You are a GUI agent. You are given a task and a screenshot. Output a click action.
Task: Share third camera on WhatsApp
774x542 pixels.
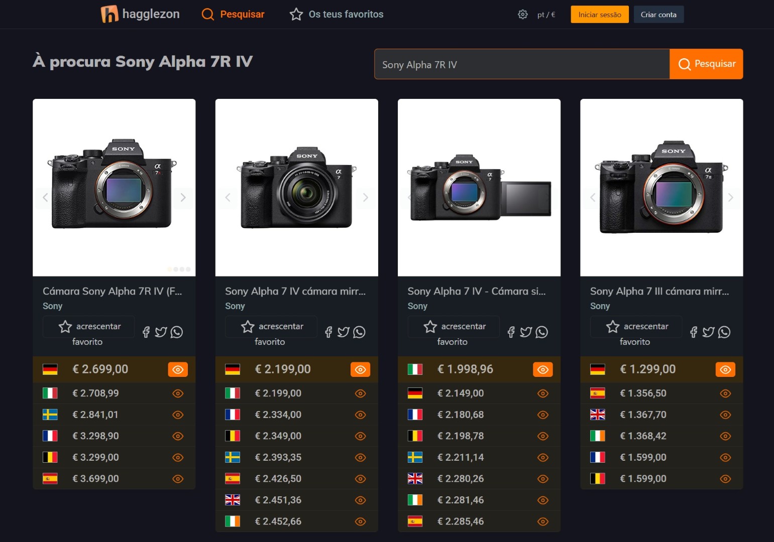pyautogui.click(x=541, y=332)
